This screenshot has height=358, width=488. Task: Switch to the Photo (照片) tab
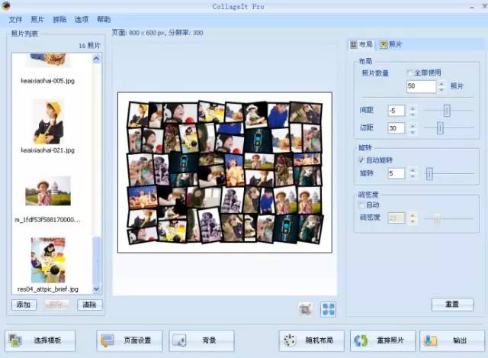(x=391, y=44)
